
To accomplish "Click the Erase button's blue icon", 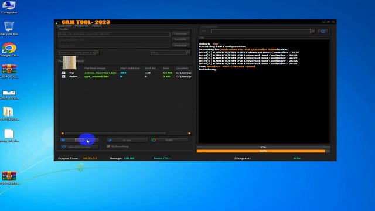I will click(110, 140).
